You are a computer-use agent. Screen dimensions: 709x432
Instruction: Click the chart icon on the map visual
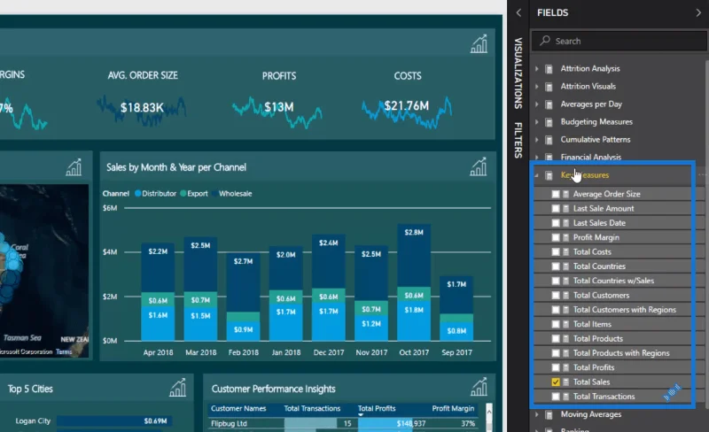coord(74,167)
